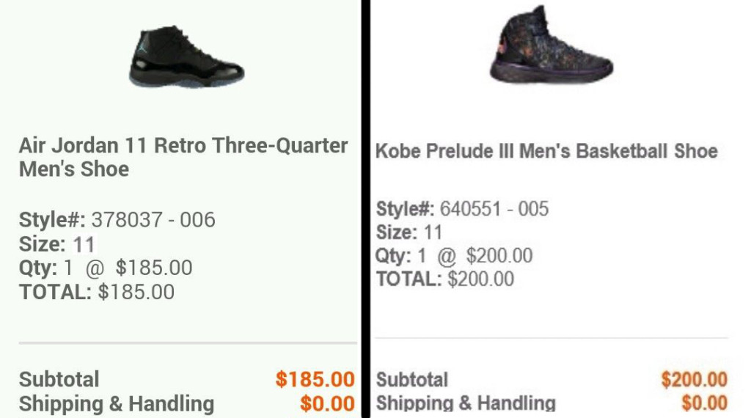Click the left Subtotal label
This screenshot has height=418, width=751.
[59, 380]
